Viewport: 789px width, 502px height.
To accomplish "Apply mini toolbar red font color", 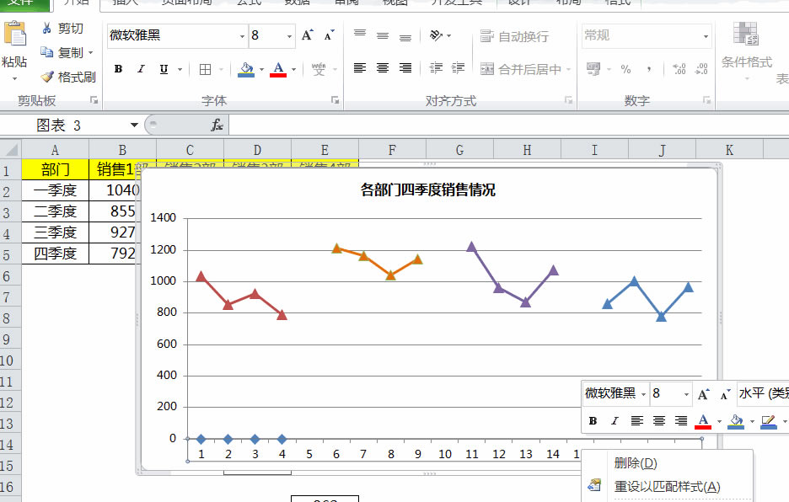I will (703, 421).
